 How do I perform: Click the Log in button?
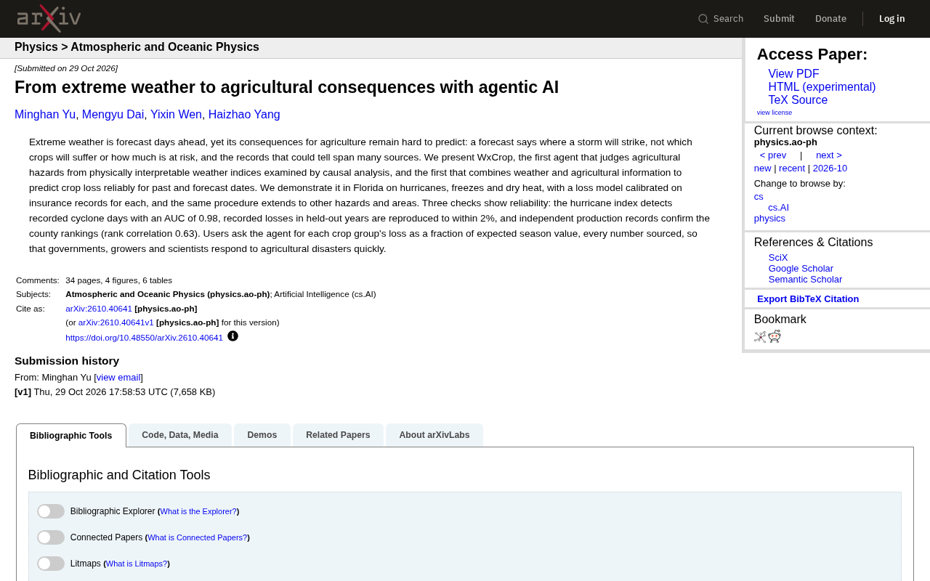click(x=892, y=19)
